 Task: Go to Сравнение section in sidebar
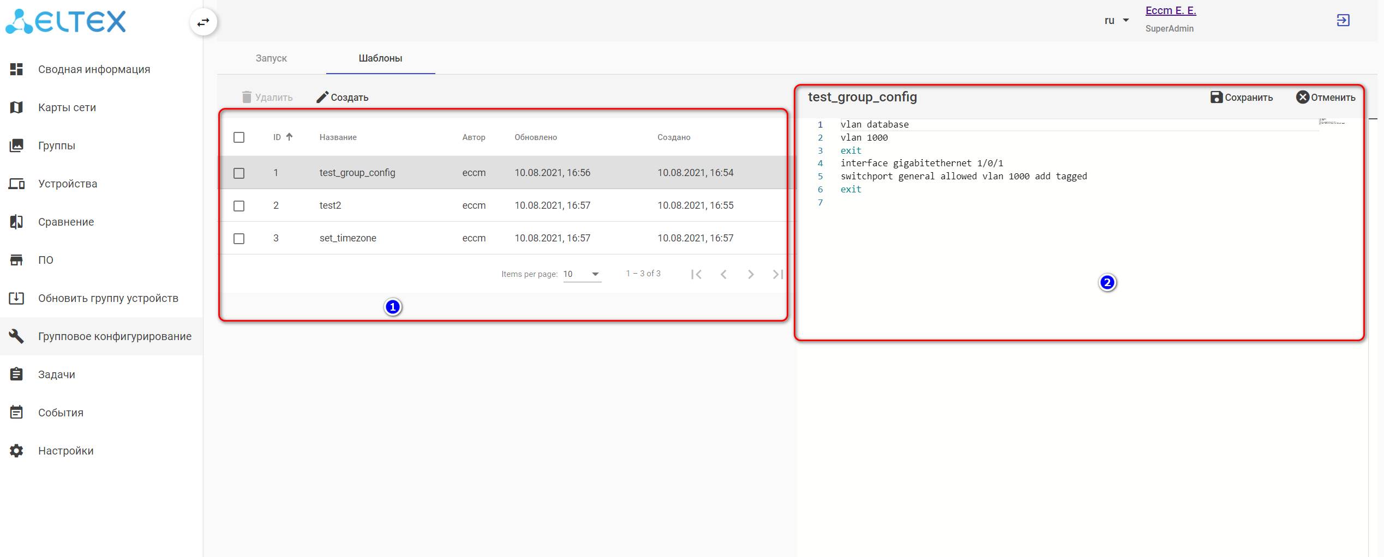[x=65, y=222]
